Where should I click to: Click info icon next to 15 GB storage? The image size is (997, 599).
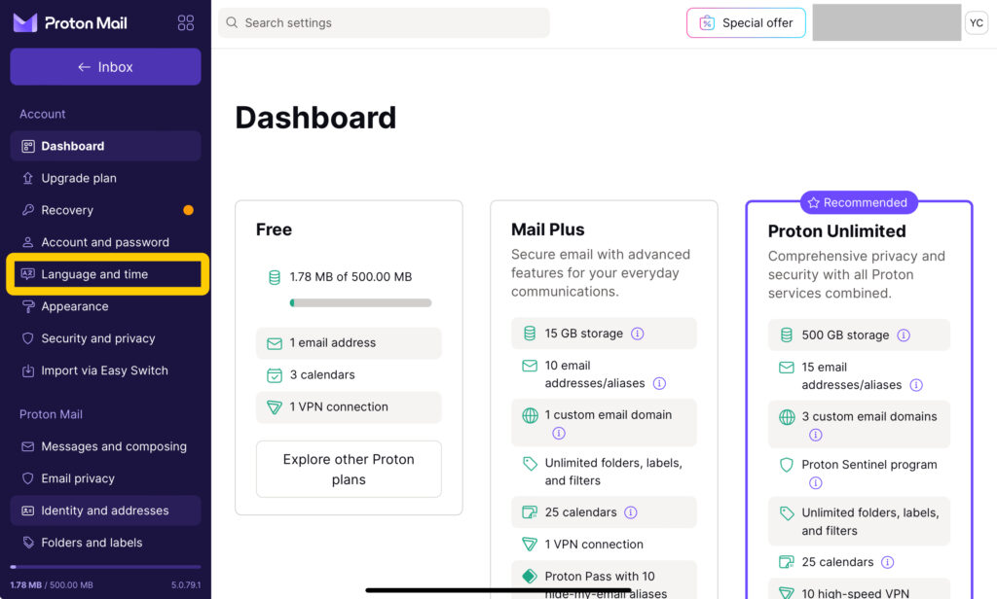(637, 334)
